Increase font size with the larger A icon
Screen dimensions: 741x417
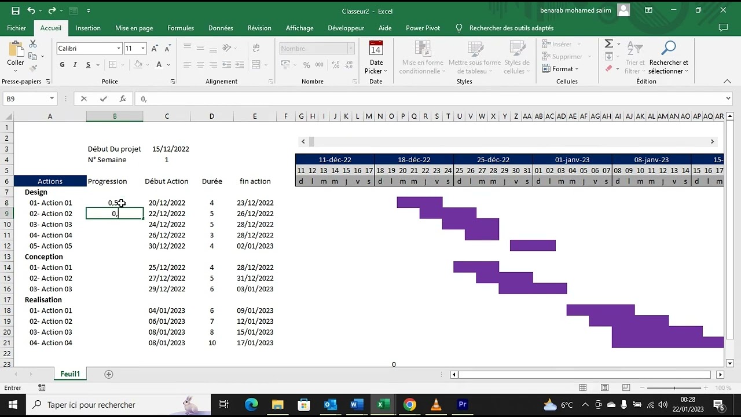pyautogui.click(x=155, y=49)
